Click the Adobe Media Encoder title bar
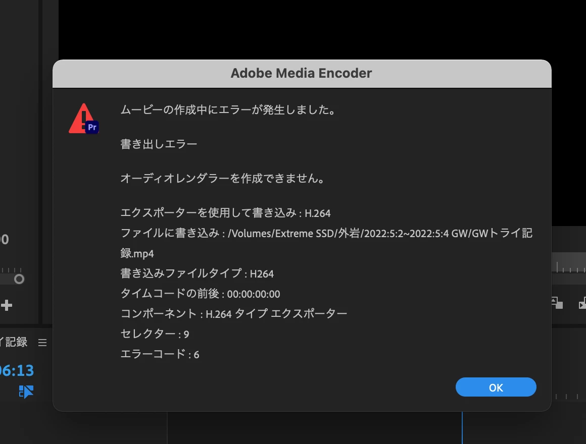This screenshot has height=444, width=586. pyautogui.click(x=302, y=74)
